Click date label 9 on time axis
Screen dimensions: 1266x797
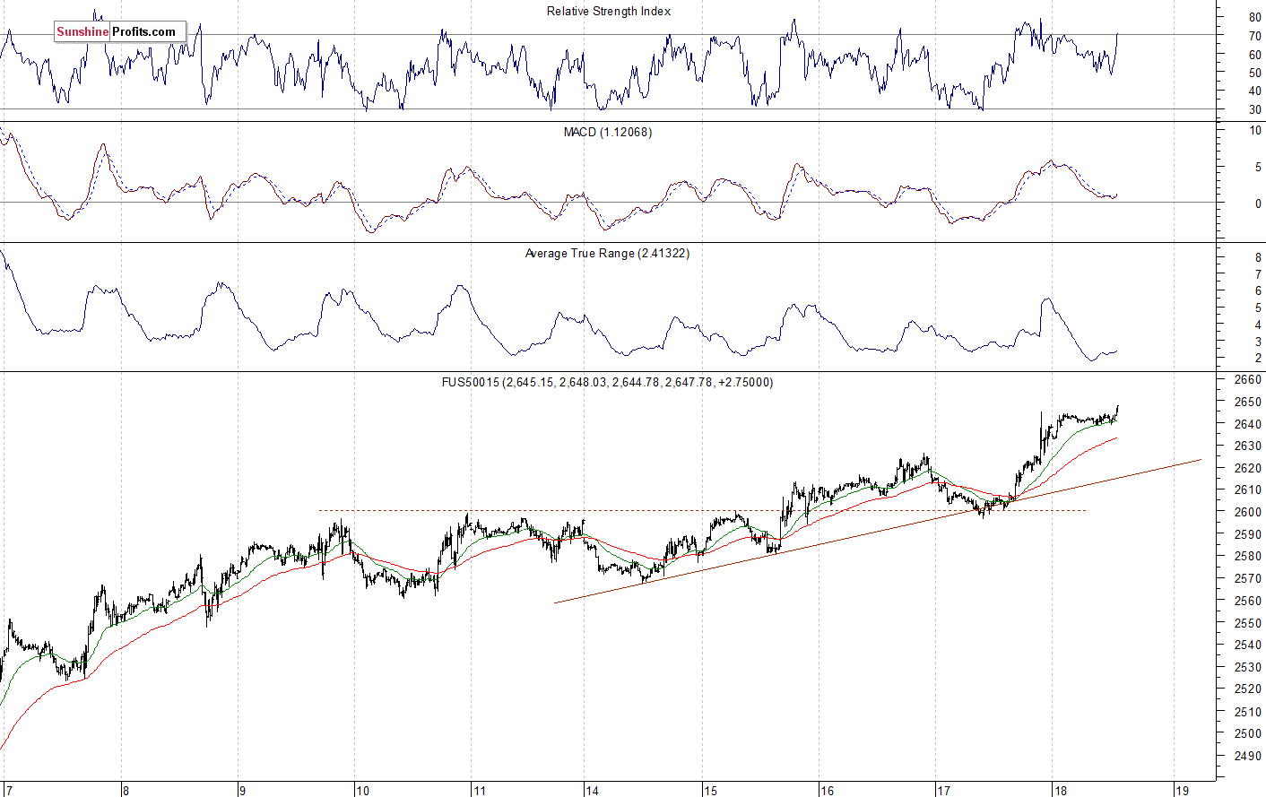pyautogui.click(x=242, y=790)
